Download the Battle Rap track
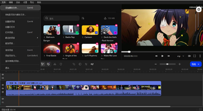The image size is (203, 111). pyautogui.click(x=64, y=37)
